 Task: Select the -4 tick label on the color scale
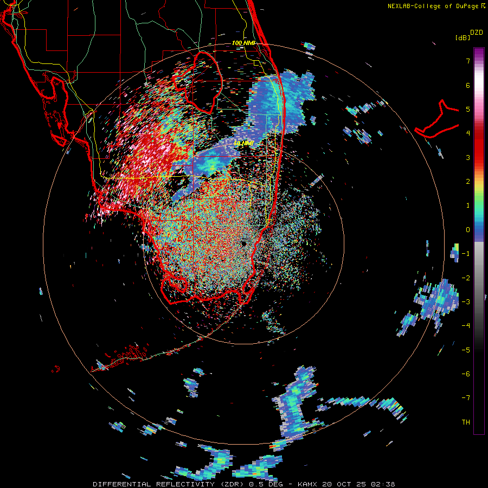[x=466, y=325]
